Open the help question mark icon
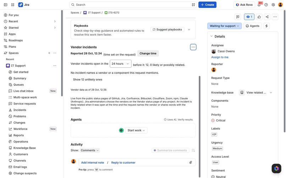 266,5
